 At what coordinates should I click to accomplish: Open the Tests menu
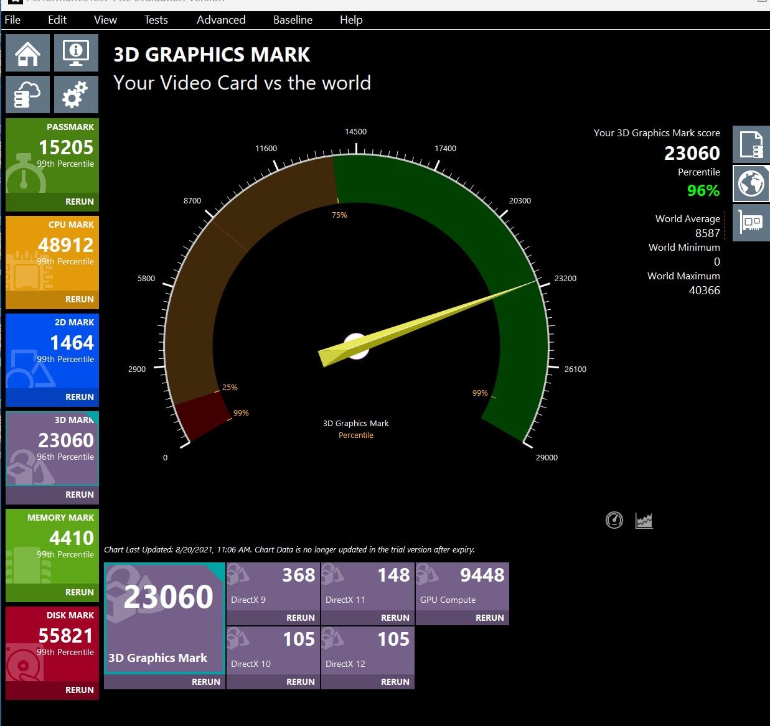[156, 20]
